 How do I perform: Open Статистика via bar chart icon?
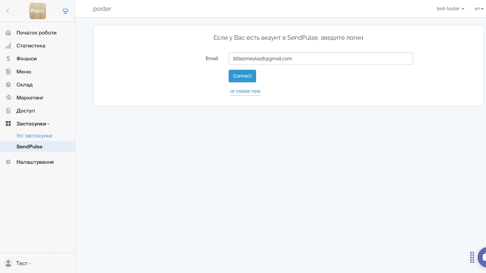tap(9, 46)
